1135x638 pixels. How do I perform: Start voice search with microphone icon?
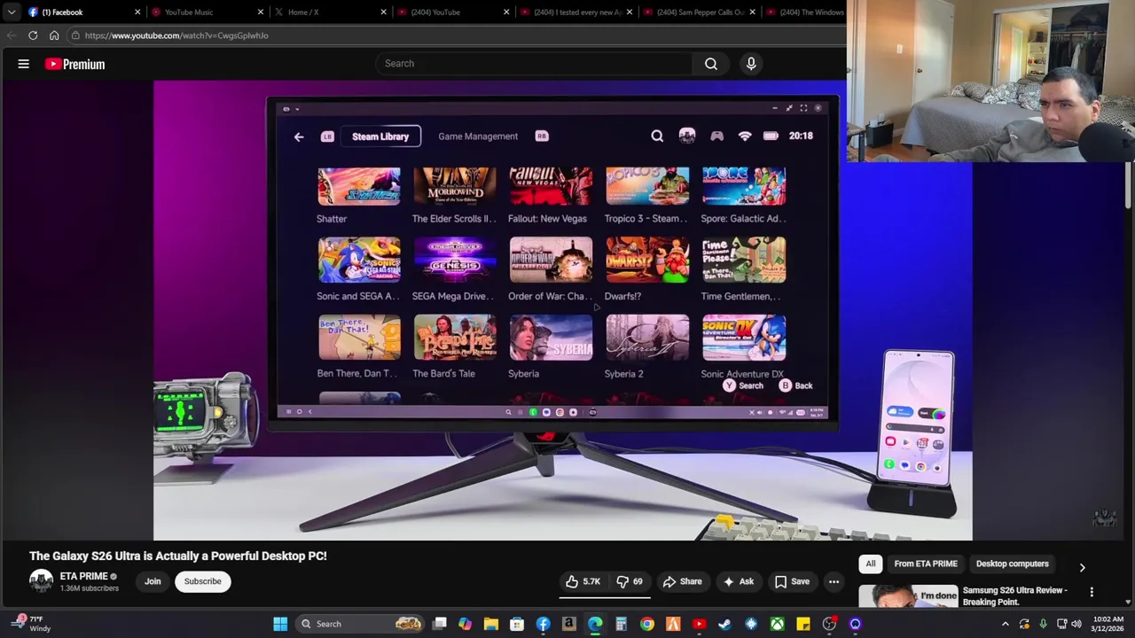(751, 64)
